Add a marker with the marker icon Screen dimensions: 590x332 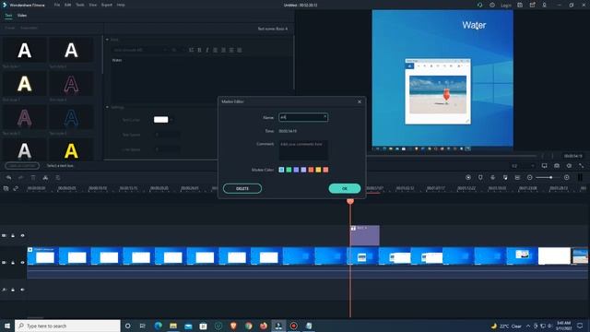480,177
